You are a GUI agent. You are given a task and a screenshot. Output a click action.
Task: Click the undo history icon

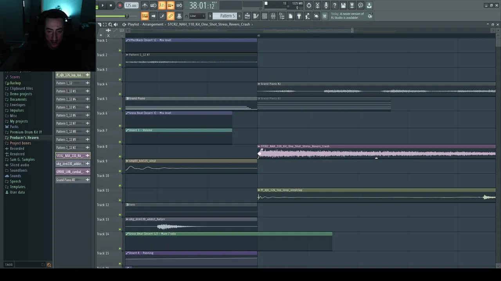coord(309,5)
